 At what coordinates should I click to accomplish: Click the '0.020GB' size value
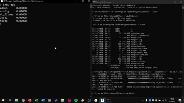(22, 14)
